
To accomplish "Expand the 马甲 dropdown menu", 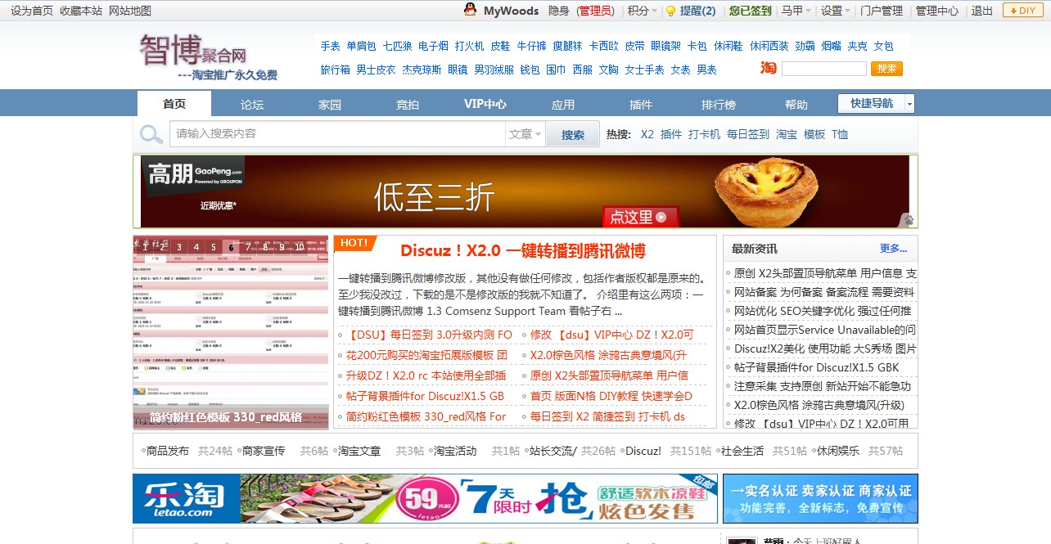I will point(796,11).
